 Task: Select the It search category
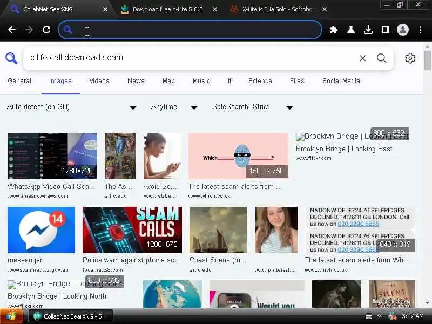coord(230,81)
